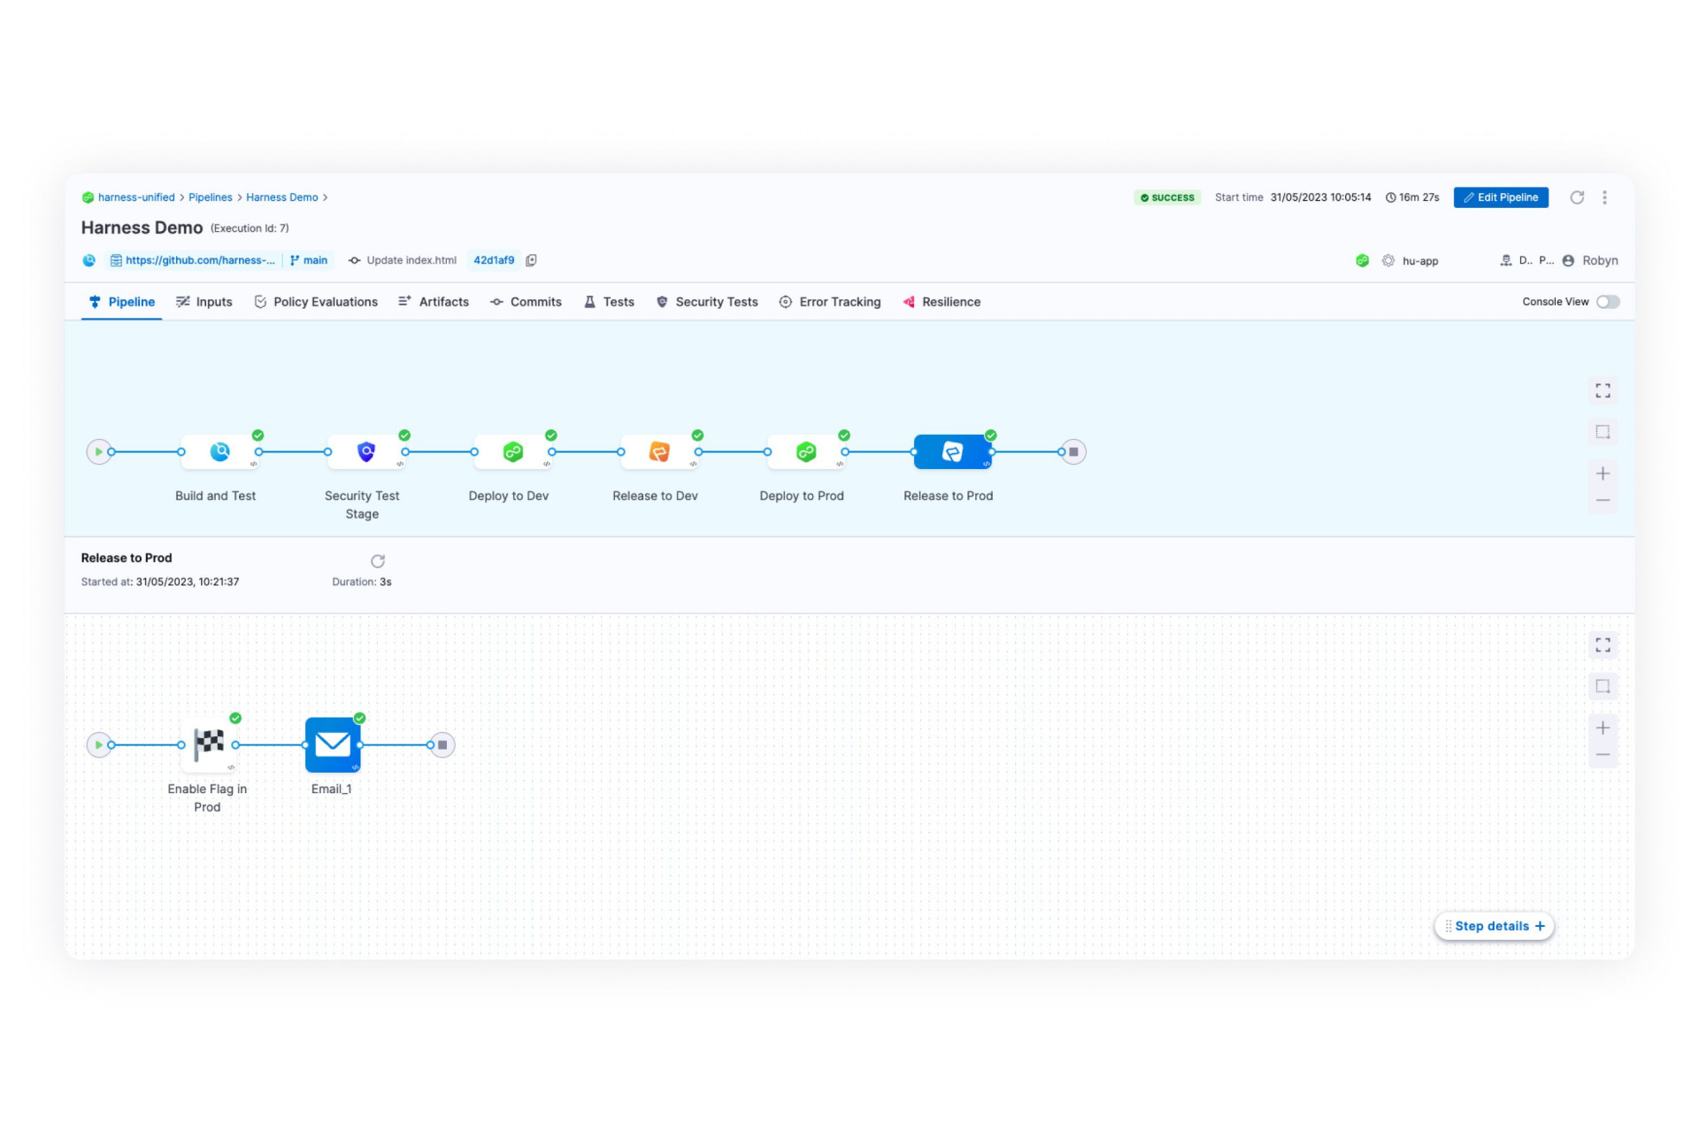Zoom in on the pipeline canvas
1699x1133 pixels.
point(1603,473)
